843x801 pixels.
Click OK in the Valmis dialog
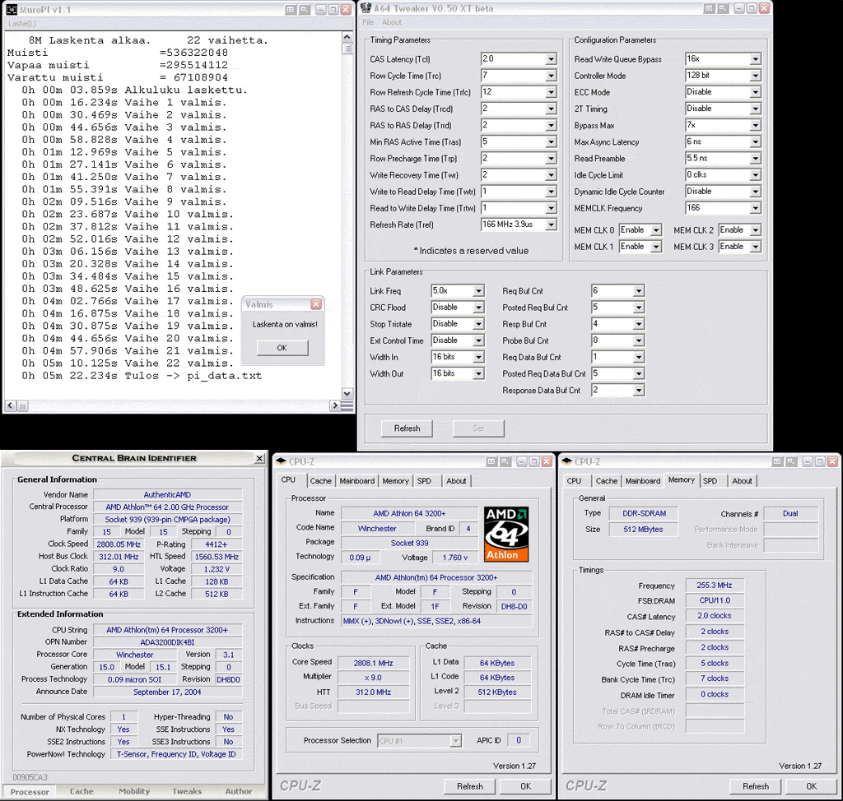[282, 348]
